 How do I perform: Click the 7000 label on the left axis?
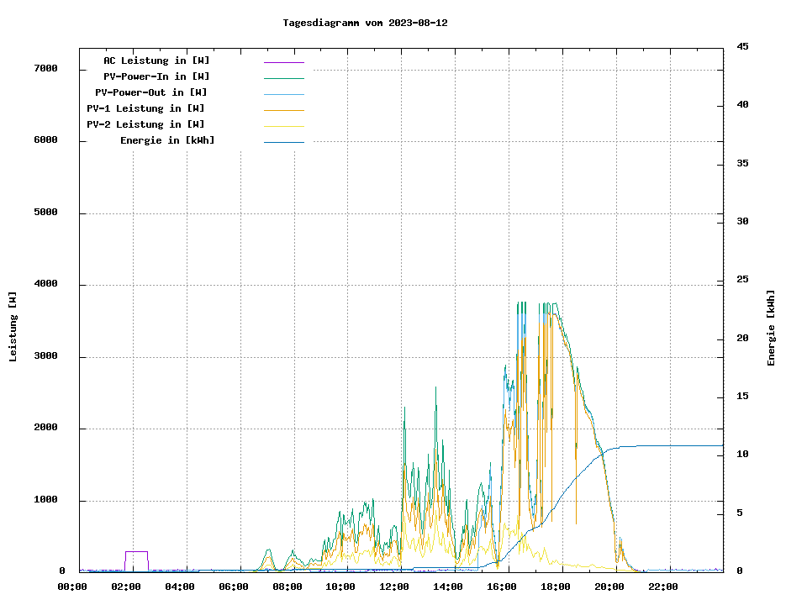tap(46, 68)
